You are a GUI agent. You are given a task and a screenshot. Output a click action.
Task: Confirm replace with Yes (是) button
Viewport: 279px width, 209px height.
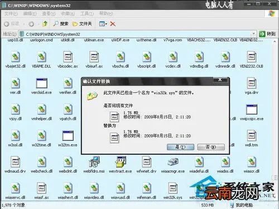tap(180, 147)
